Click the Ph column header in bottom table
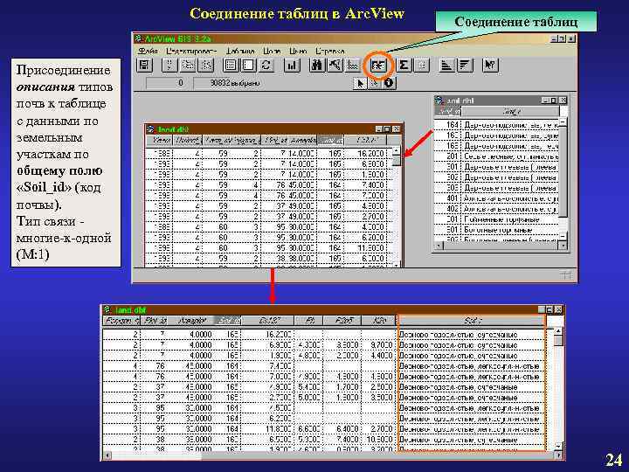 point(309,321)
